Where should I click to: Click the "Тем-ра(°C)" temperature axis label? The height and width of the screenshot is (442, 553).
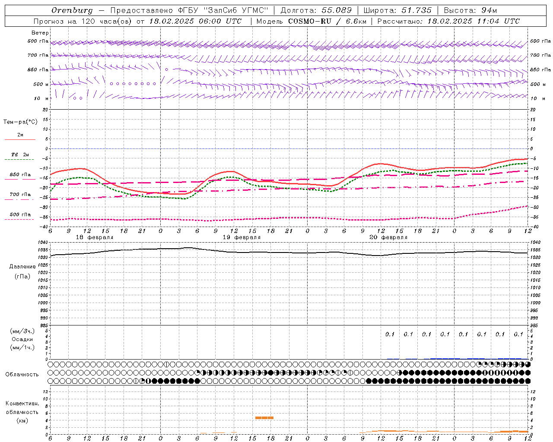click(20, 122)
